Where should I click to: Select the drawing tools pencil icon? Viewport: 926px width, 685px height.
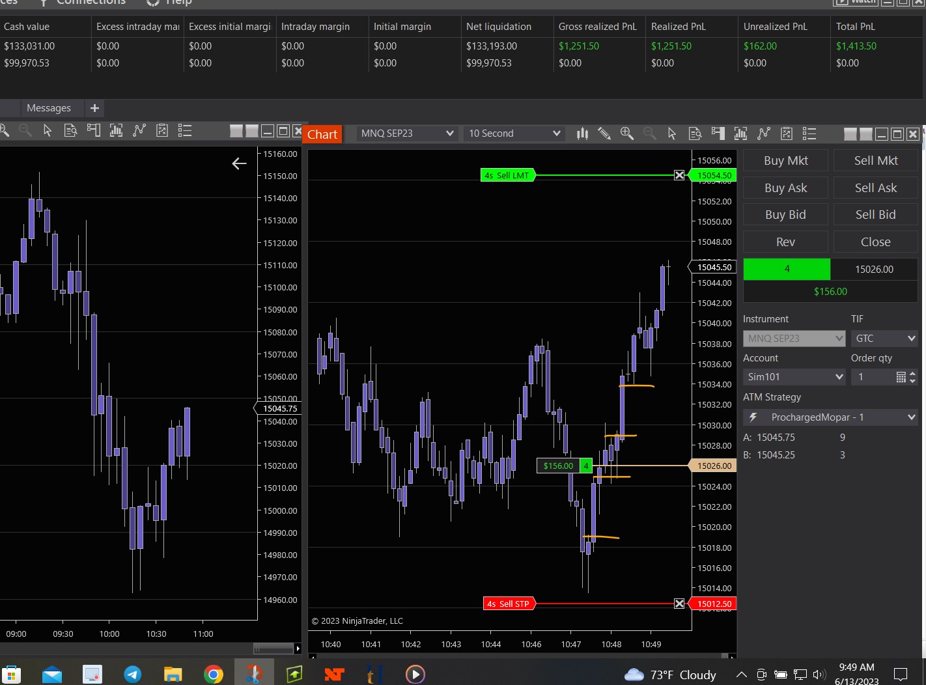click(604, 133)
